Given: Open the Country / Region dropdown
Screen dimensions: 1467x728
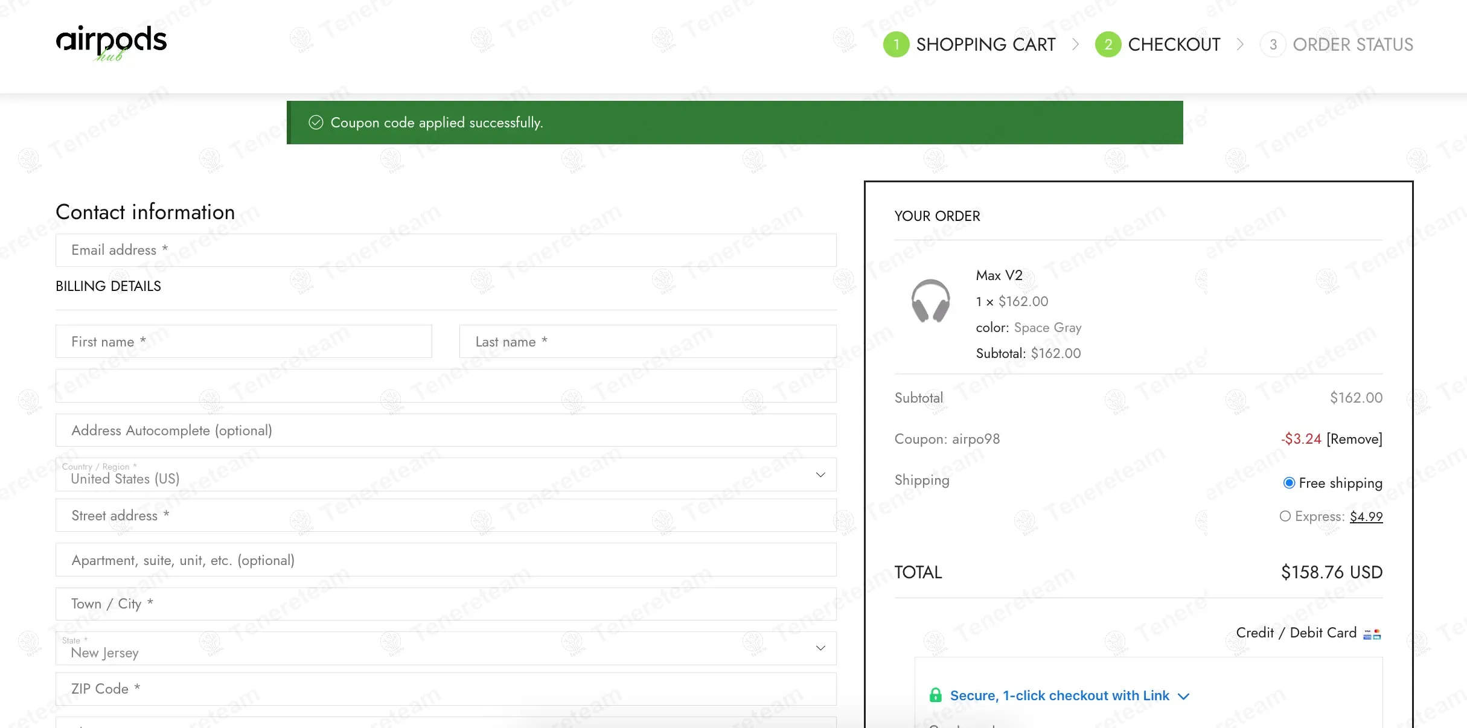Looking at the screenshot, I should pos(446,474).
